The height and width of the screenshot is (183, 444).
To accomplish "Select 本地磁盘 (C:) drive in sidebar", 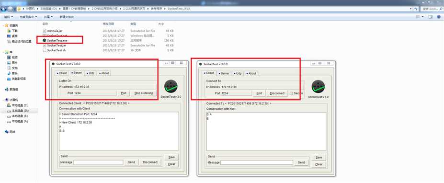I will (x=18, y=105).
